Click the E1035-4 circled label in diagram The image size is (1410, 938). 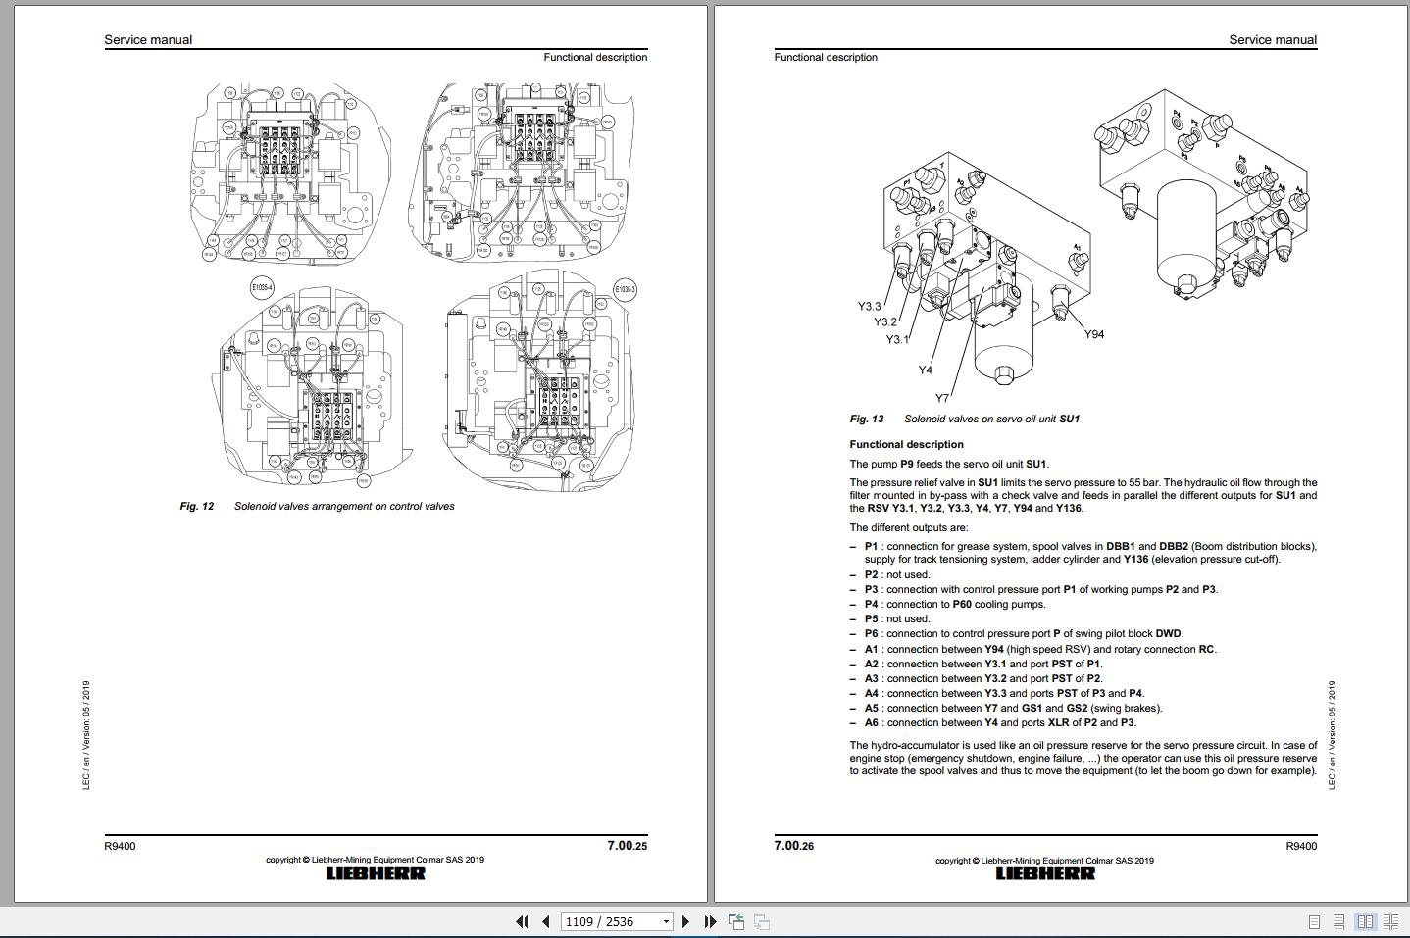(x=263, y=288)
